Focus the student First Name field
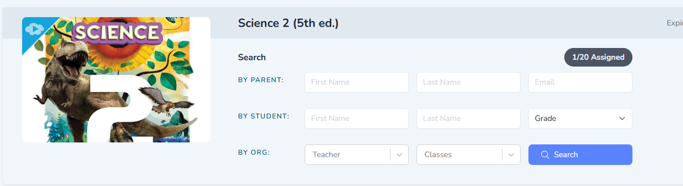 (357, 118)
